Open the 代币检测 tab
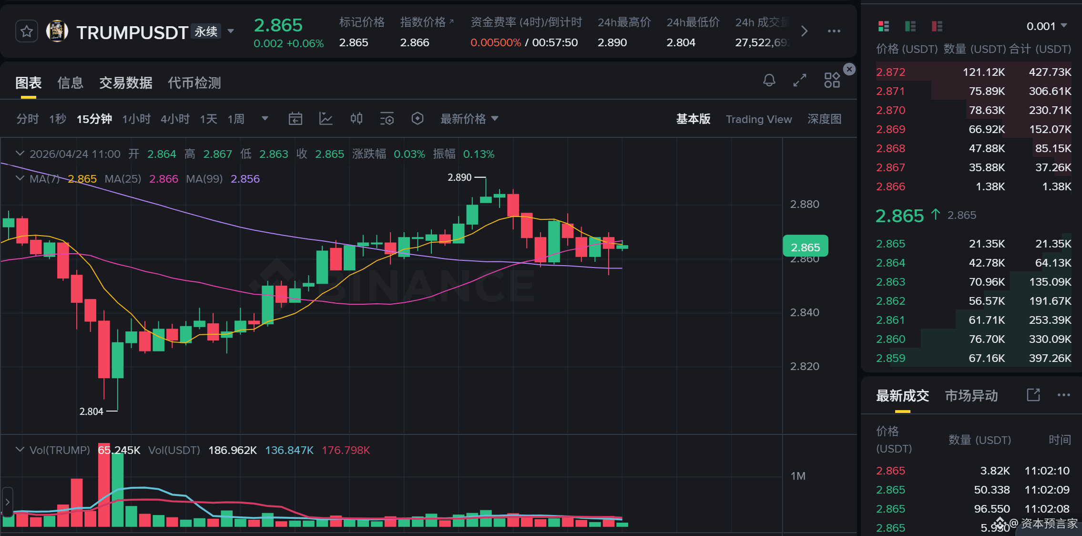Viewport: 1082px width, 536px height. pyautogui.click(x=194, y=83)
